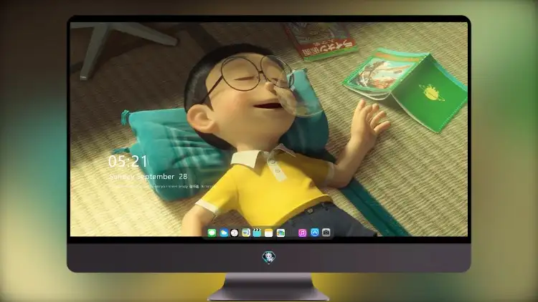The width and height of the screenshot is (538, 302).
Task: Open the Photos gallery icon in the dock
Action: (x=280, y=233)
